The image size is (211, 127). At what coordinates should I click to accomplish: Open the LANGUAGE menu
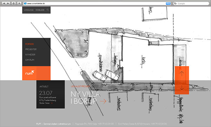click(29, 10)
